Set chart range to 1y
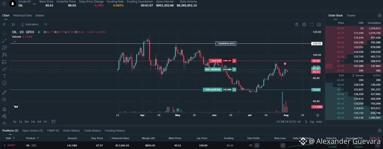The height and width of the screenshot is (149, 383). pos(20,122)
